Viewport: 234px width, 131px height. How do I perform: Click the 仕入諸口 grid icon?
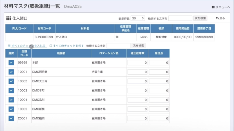8,18
